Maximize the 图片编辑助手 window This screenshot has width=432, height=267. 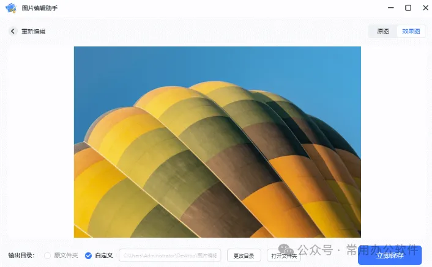(x=408, y=8)
